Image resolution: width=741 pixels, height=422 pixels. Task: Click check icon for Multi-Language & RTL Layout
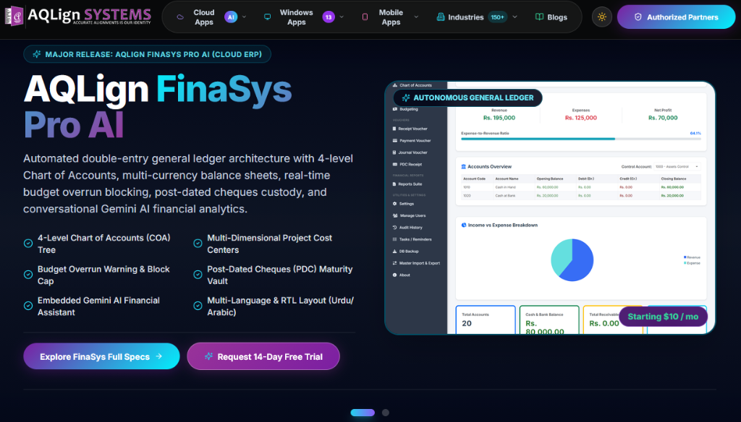[198, 306]
